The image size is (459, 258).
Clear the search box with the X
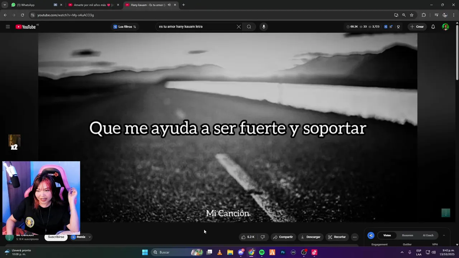(239, 27)
